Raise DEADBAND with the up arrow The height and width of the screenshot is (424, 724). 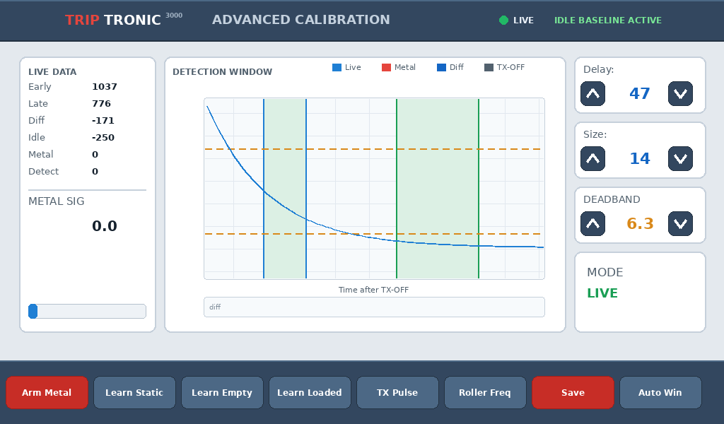[593, 224]
